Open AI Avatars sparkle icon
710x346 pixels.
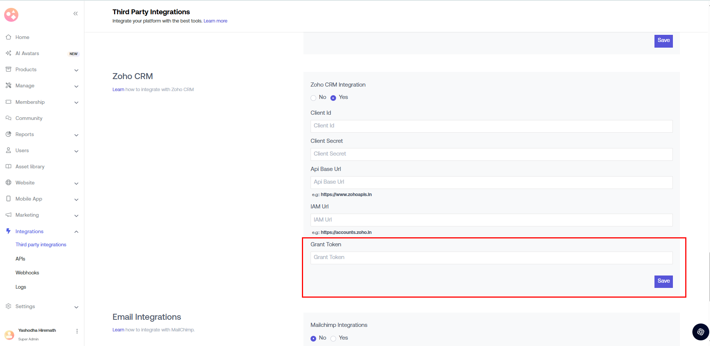pyautogui.click(x=8, y=53)
